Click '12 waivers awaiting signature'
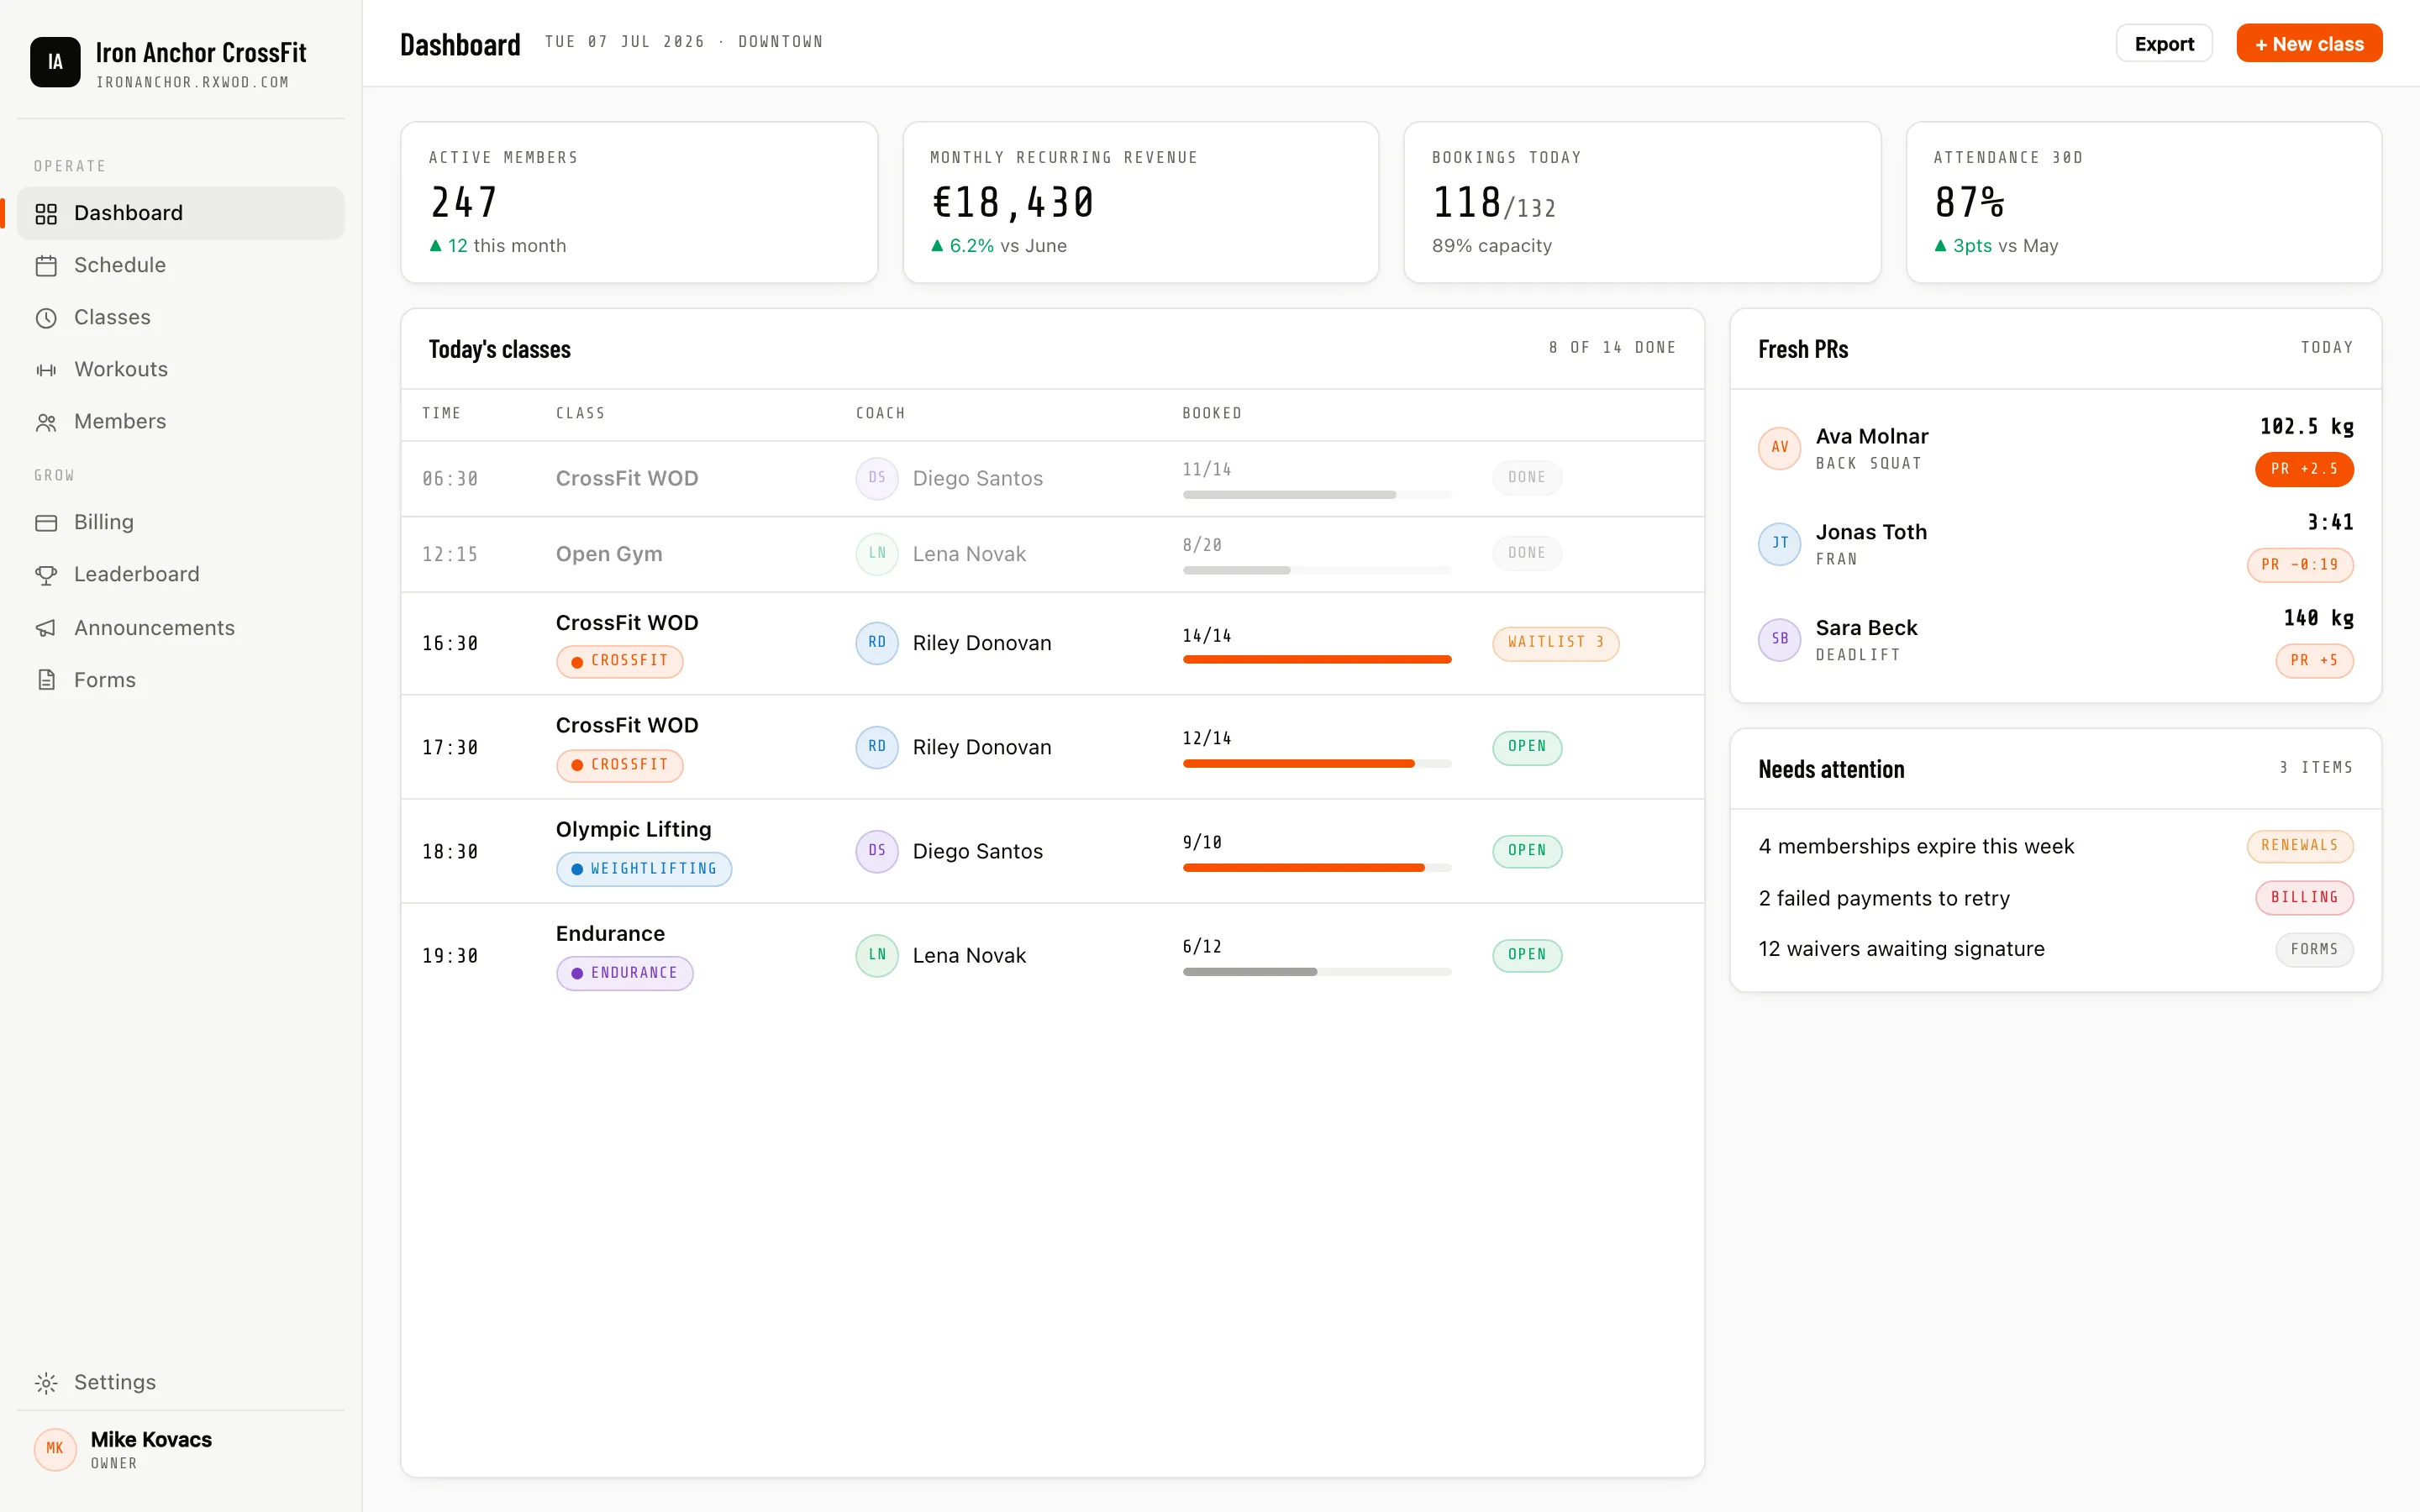Screen dimensions: 2420x1512 coord(1901,949)
